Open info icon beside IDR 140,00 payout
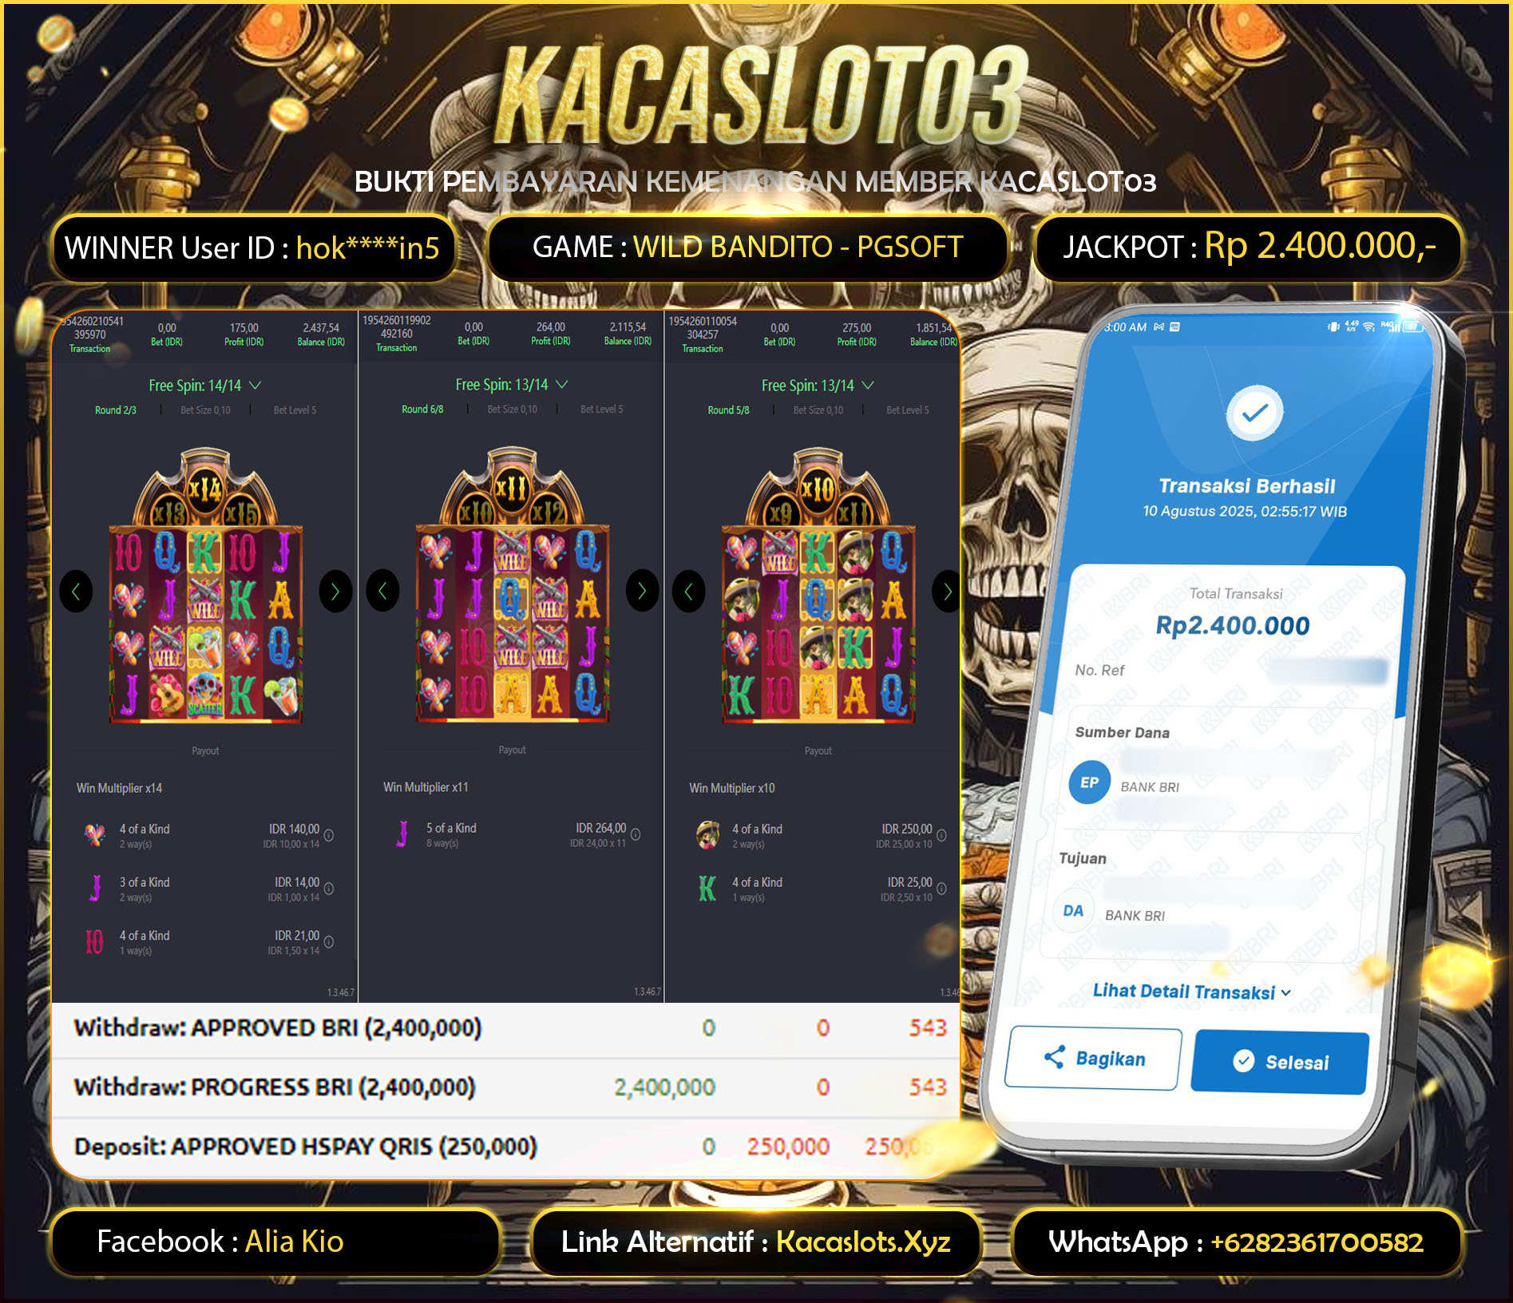 pos(329,836)
